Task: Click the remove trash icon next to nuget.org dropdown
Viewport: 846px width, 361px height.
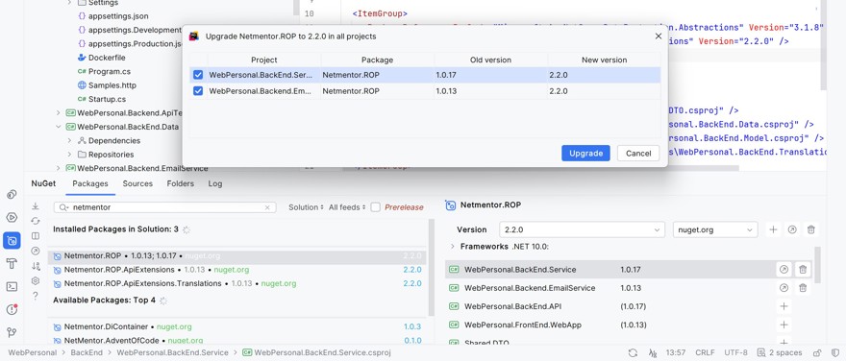Action: (x=811, y=229)
